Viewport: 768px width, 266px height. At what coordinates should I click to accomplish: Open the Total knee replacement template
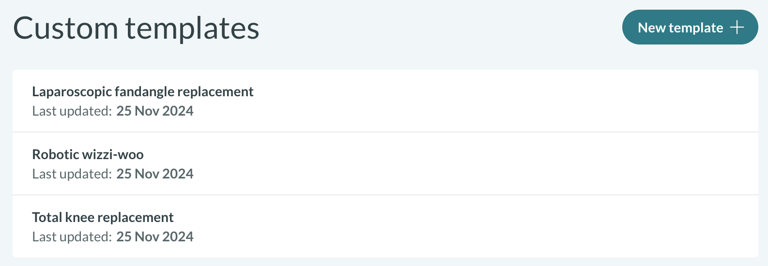[x=103, y=218]
